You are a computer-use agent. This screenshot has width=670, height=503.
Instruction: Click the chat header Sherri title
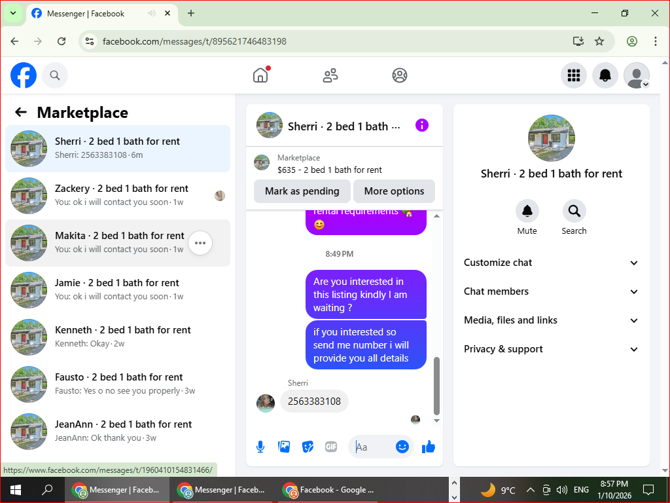[344, 126]
